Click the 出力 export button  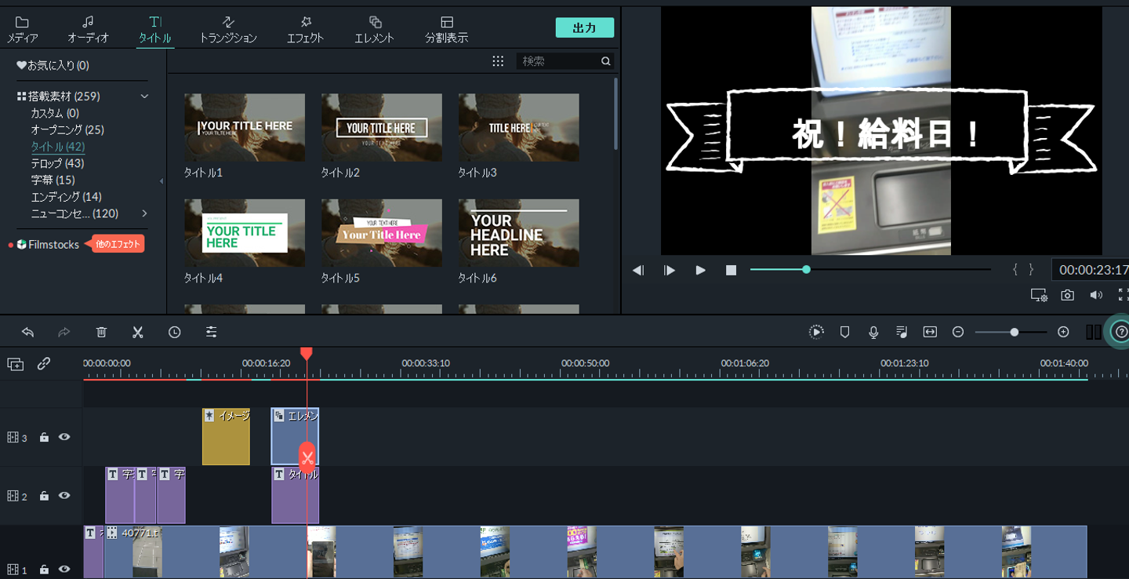tap(584, 27)
